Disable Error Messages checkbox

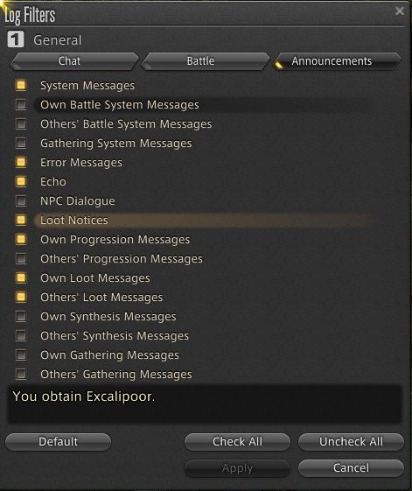(x=21, y=162)
